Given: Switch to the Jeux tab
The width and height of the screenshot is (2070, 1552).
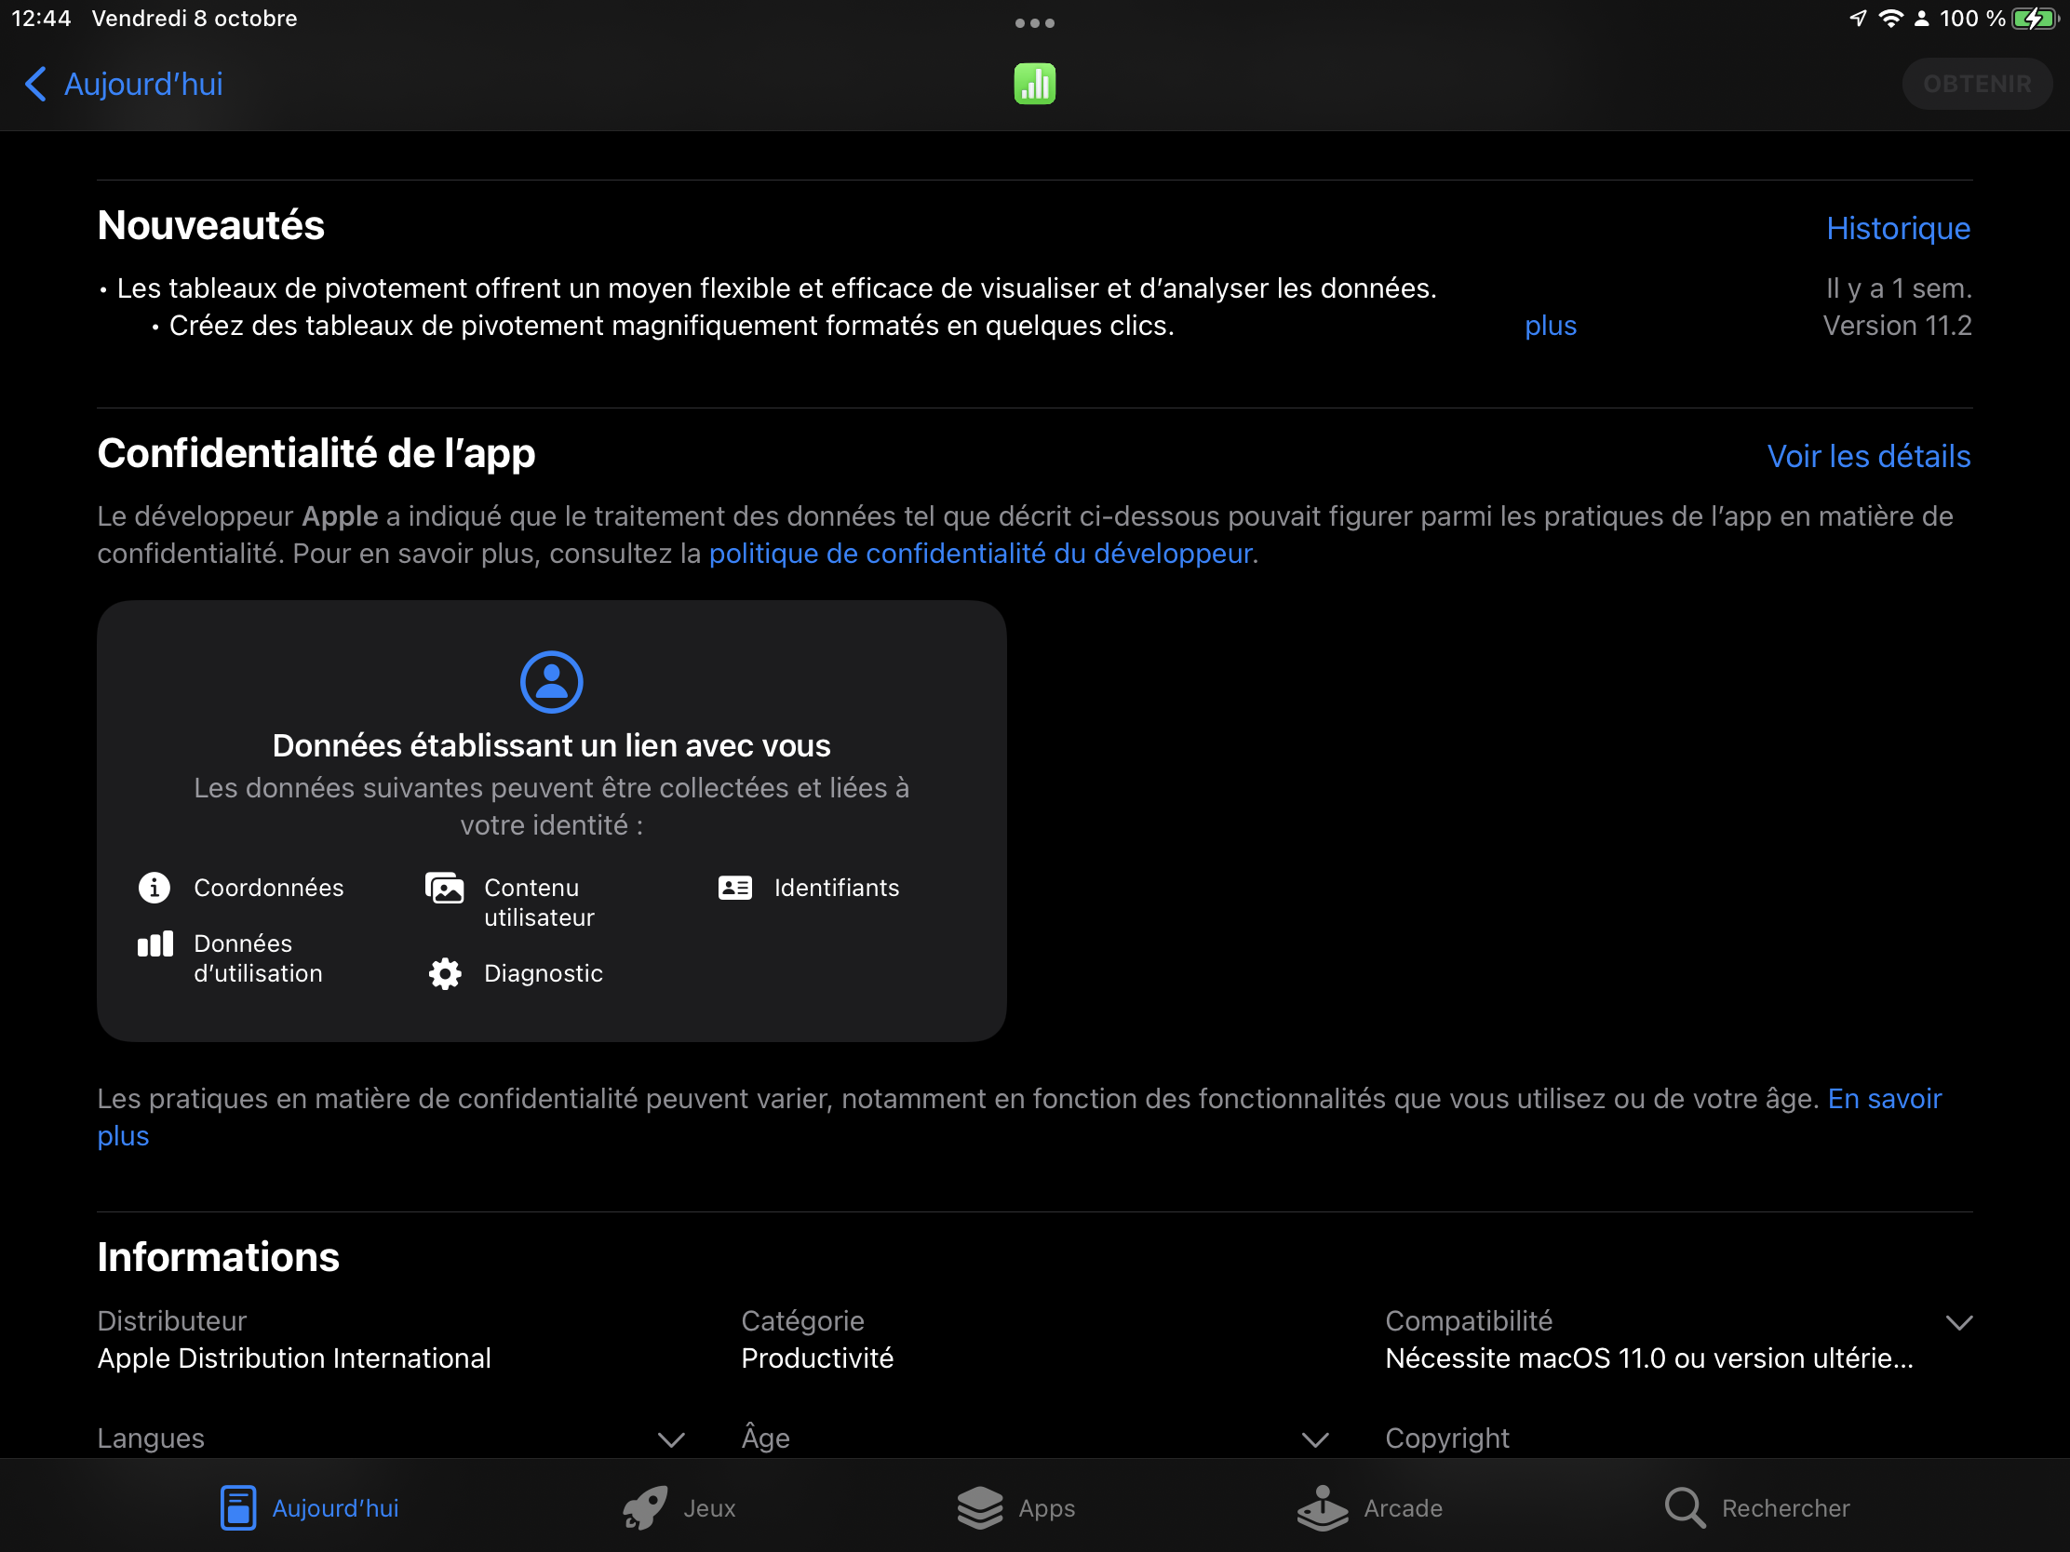Looking at the screenshot, I should 680,1508.
